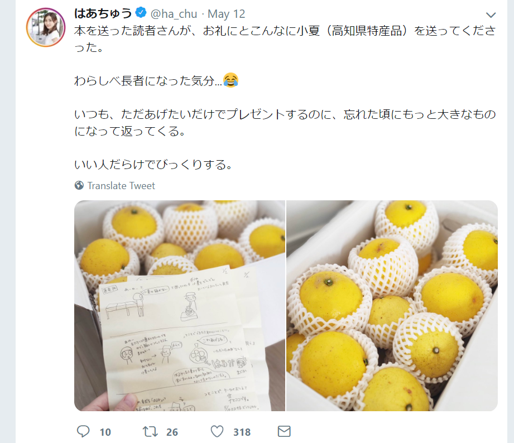Click the globe icon beside Translate Tweet
This screenshot has height=443, width=514.
tap(79, 185)
